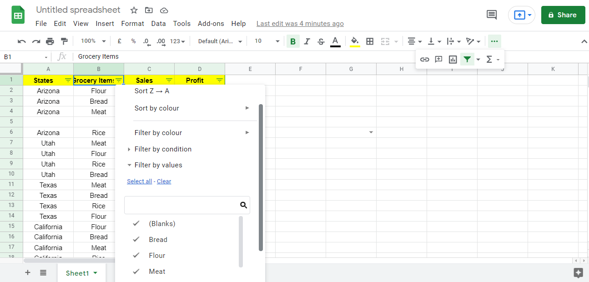Click the Clear link
589x282 pixels.
pyautogui.click(x=164, y=181)
